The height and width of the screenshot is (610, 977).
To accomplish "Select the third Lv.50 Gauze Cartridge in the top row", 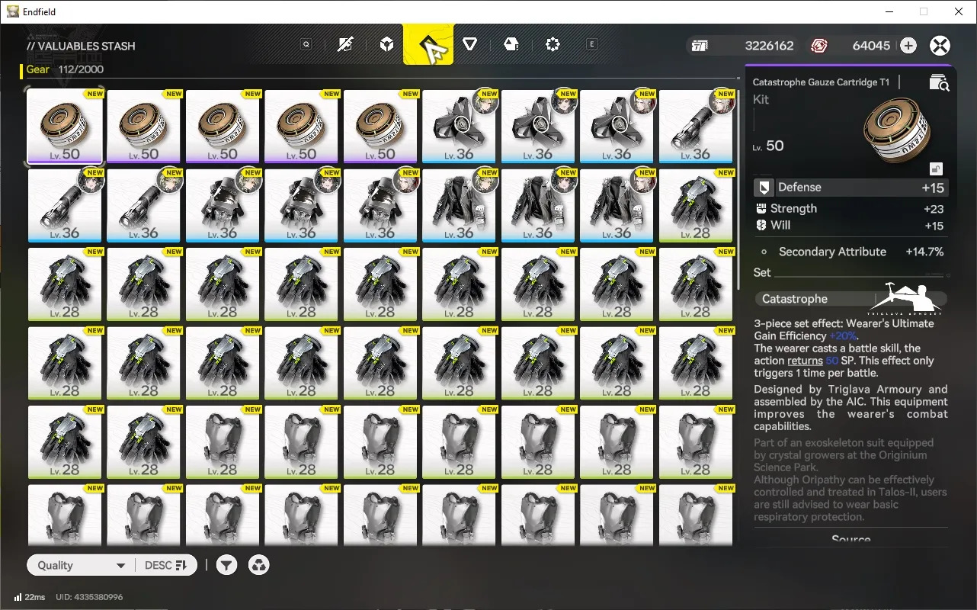I will click(x=223, y=127).
